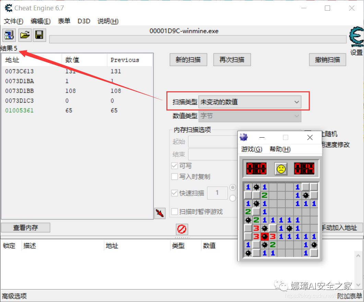Click the 结束 stop address field
The image size is (364, 302).
coord(213,154)
